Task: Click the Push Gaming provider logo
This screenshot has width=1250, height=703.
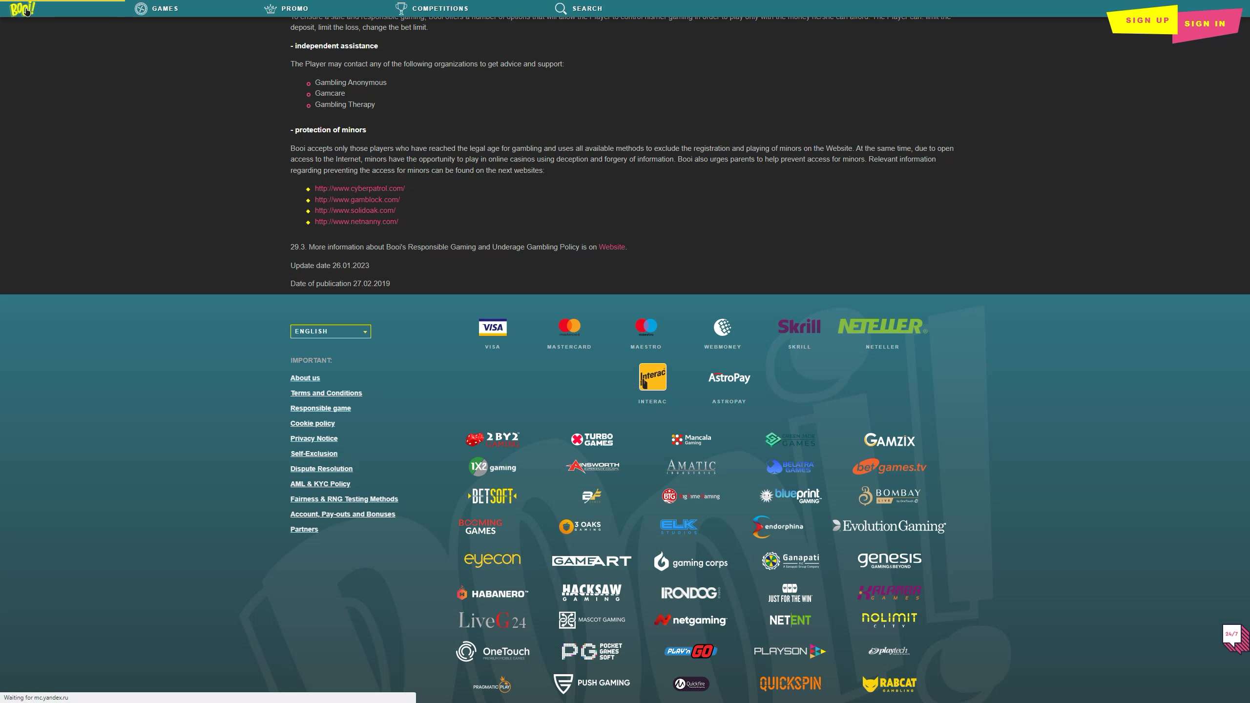Action: point(592,683)
